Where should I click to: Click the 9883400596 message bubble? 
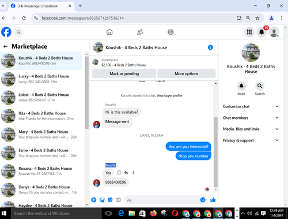click(116, 182)
